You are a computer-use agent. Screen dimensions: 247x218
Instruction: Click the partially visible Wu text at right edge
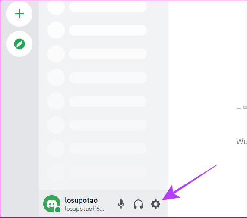click(241, 141)
